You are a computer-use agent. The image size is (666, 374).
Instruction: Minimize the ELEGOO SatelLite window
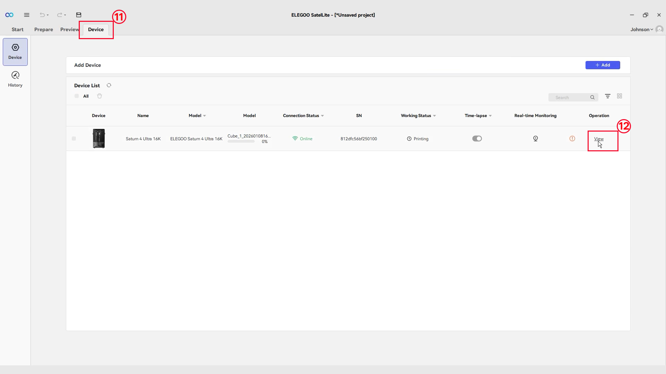point(632,15)
